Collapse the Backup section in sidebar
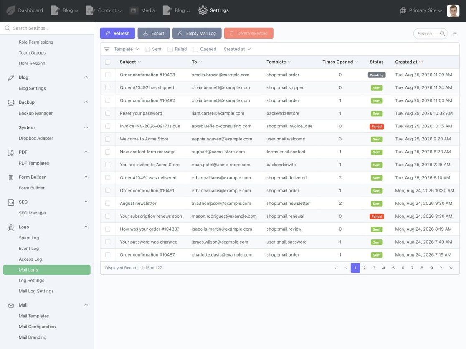Image resolution: width=466 pixels, height=349 pixels. tap(86, 102)
